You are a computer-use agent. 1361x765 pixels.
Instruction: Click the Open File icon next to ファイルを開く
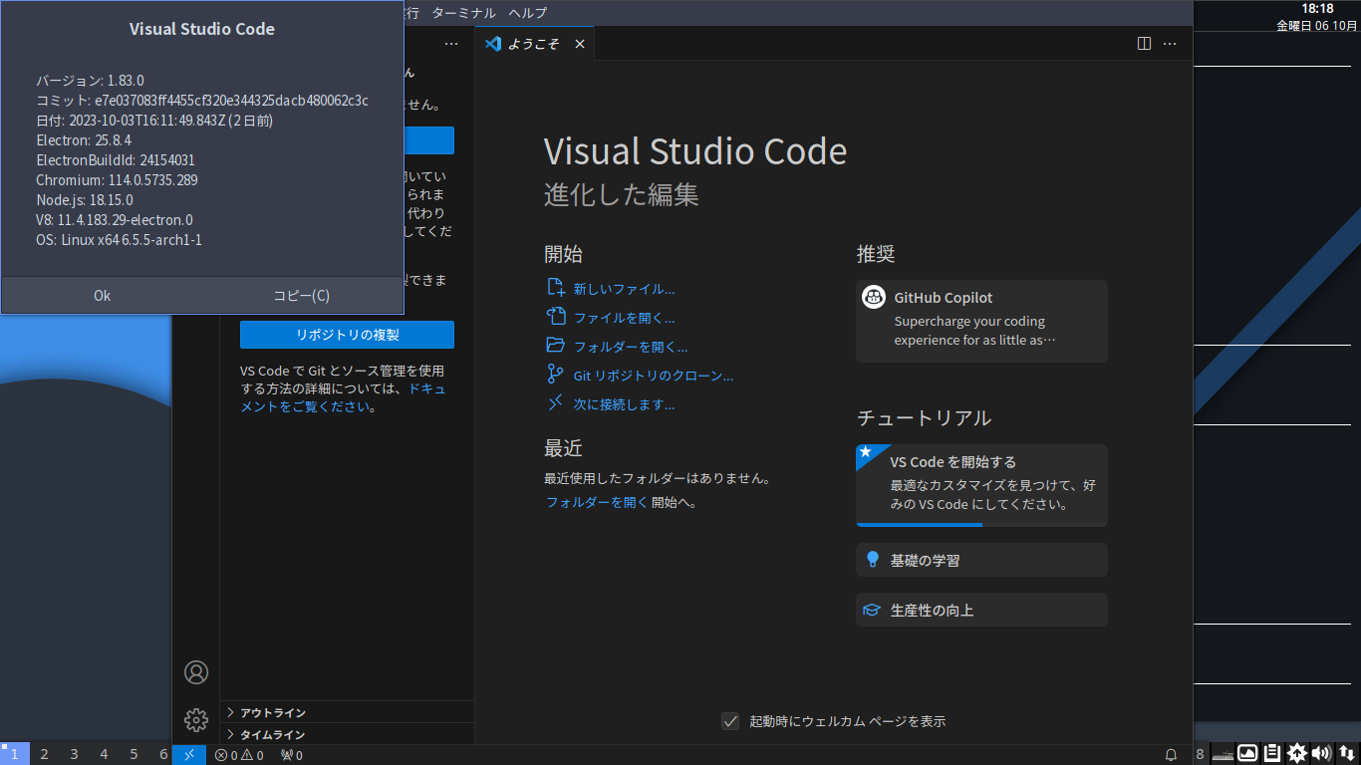[556, 317]
